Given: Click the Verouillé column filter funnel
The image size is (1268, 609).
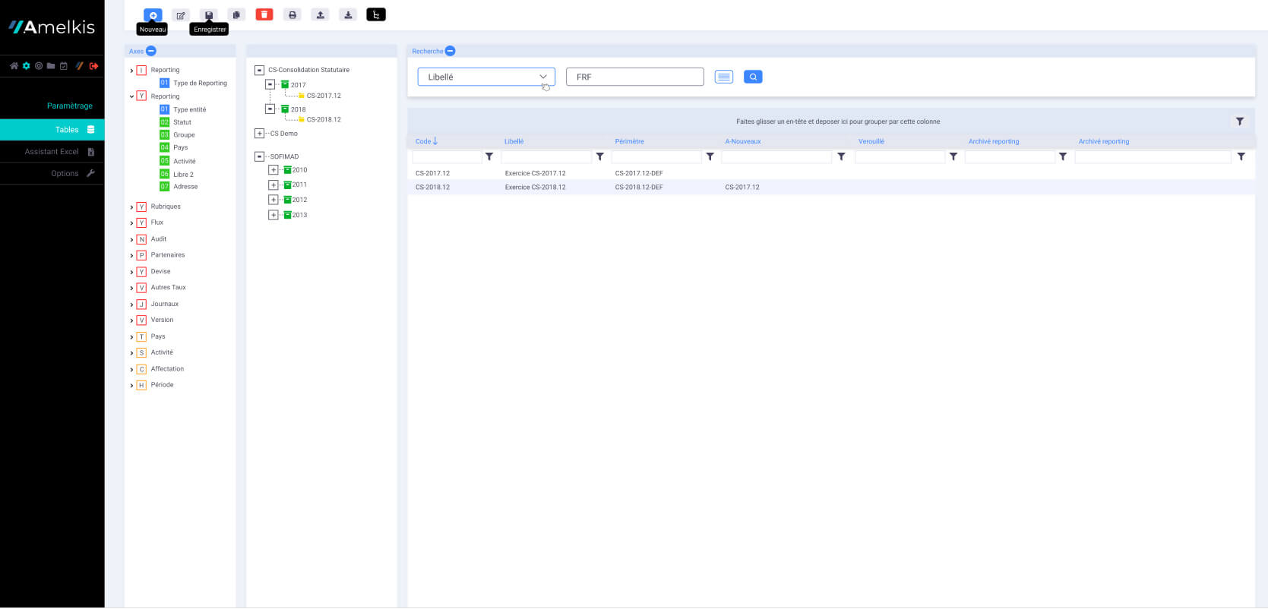Looking at the screenshot, I should [953, 156].
